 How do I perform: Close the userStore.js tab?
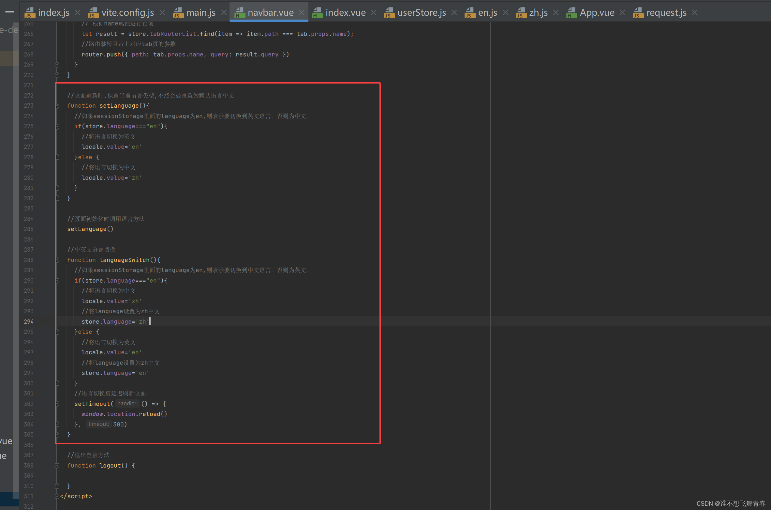454,12
